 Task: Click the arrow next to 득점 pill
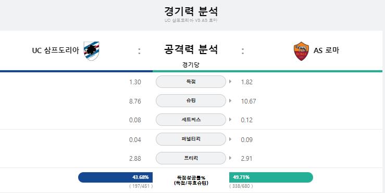[230, 82]
